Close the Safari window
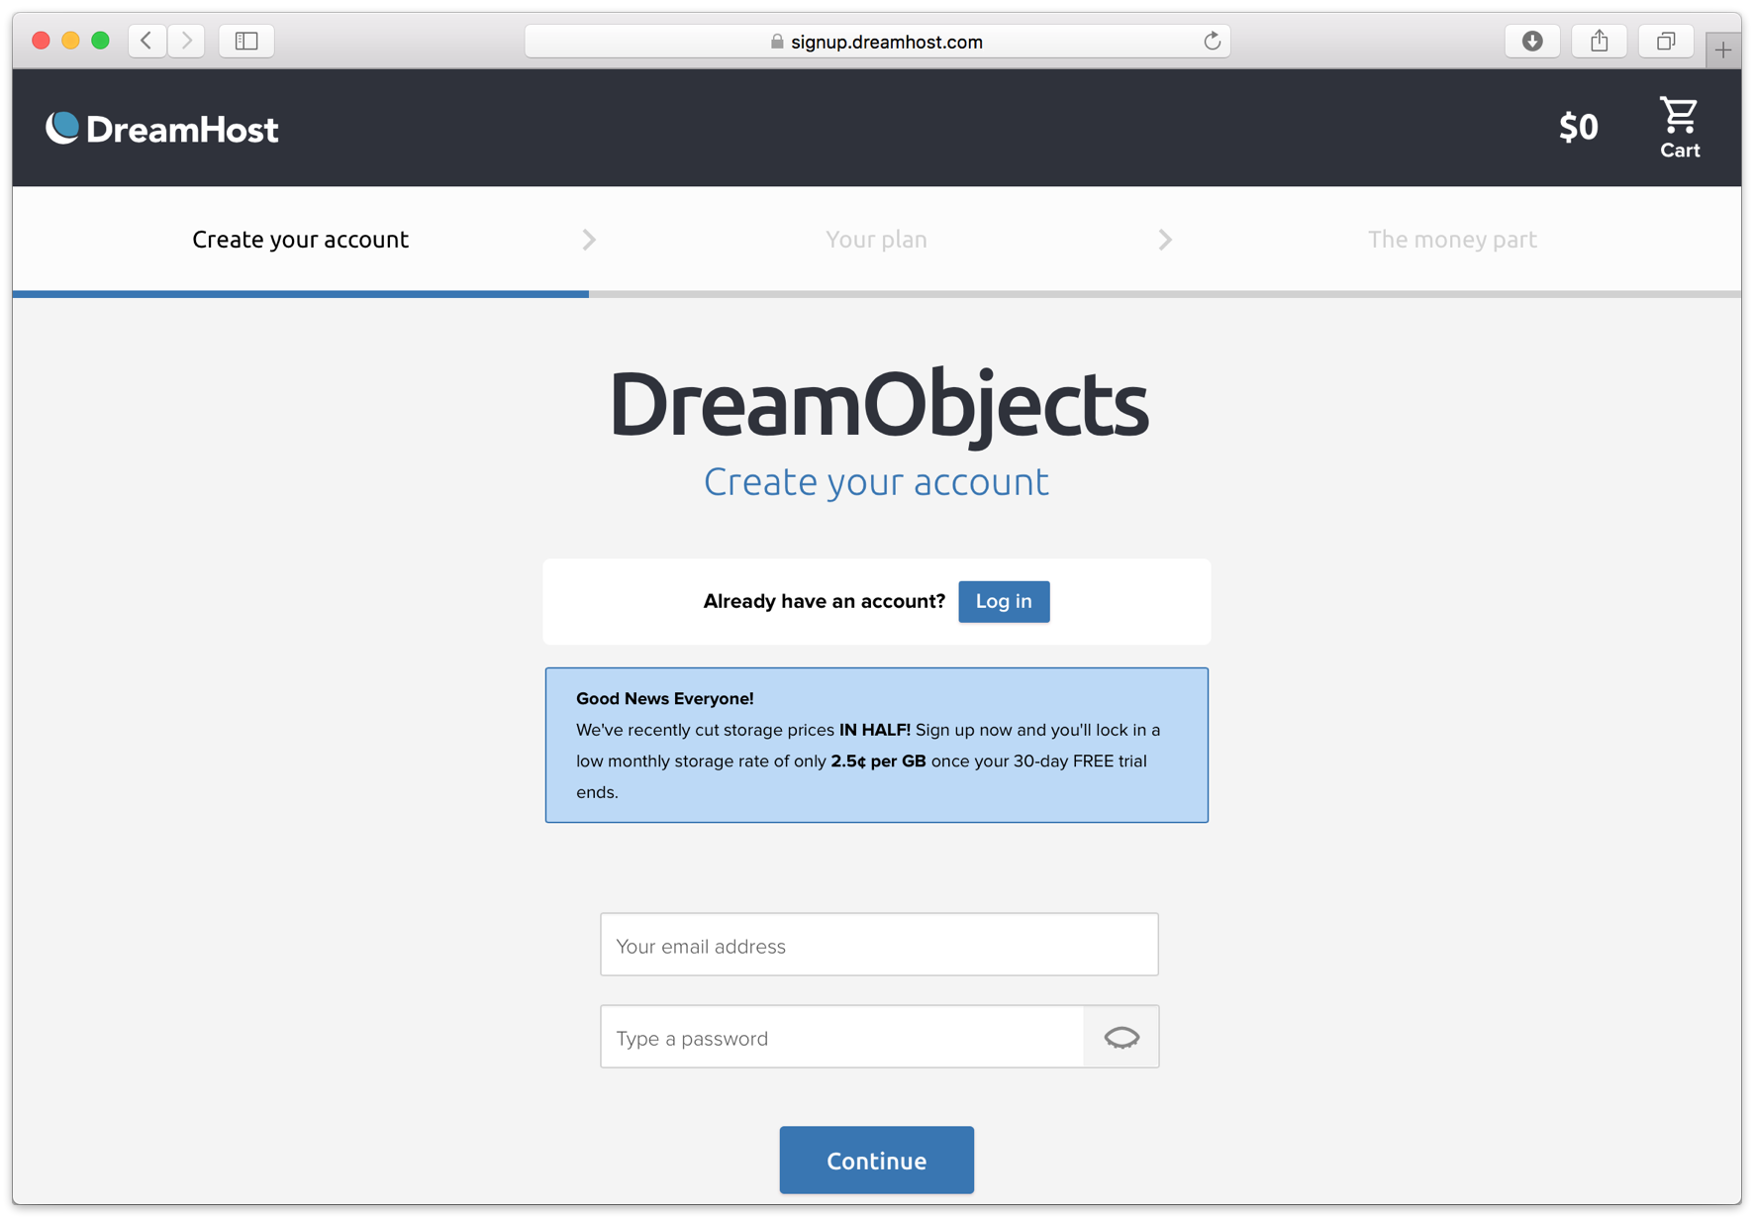 click(x=41, y=41)
